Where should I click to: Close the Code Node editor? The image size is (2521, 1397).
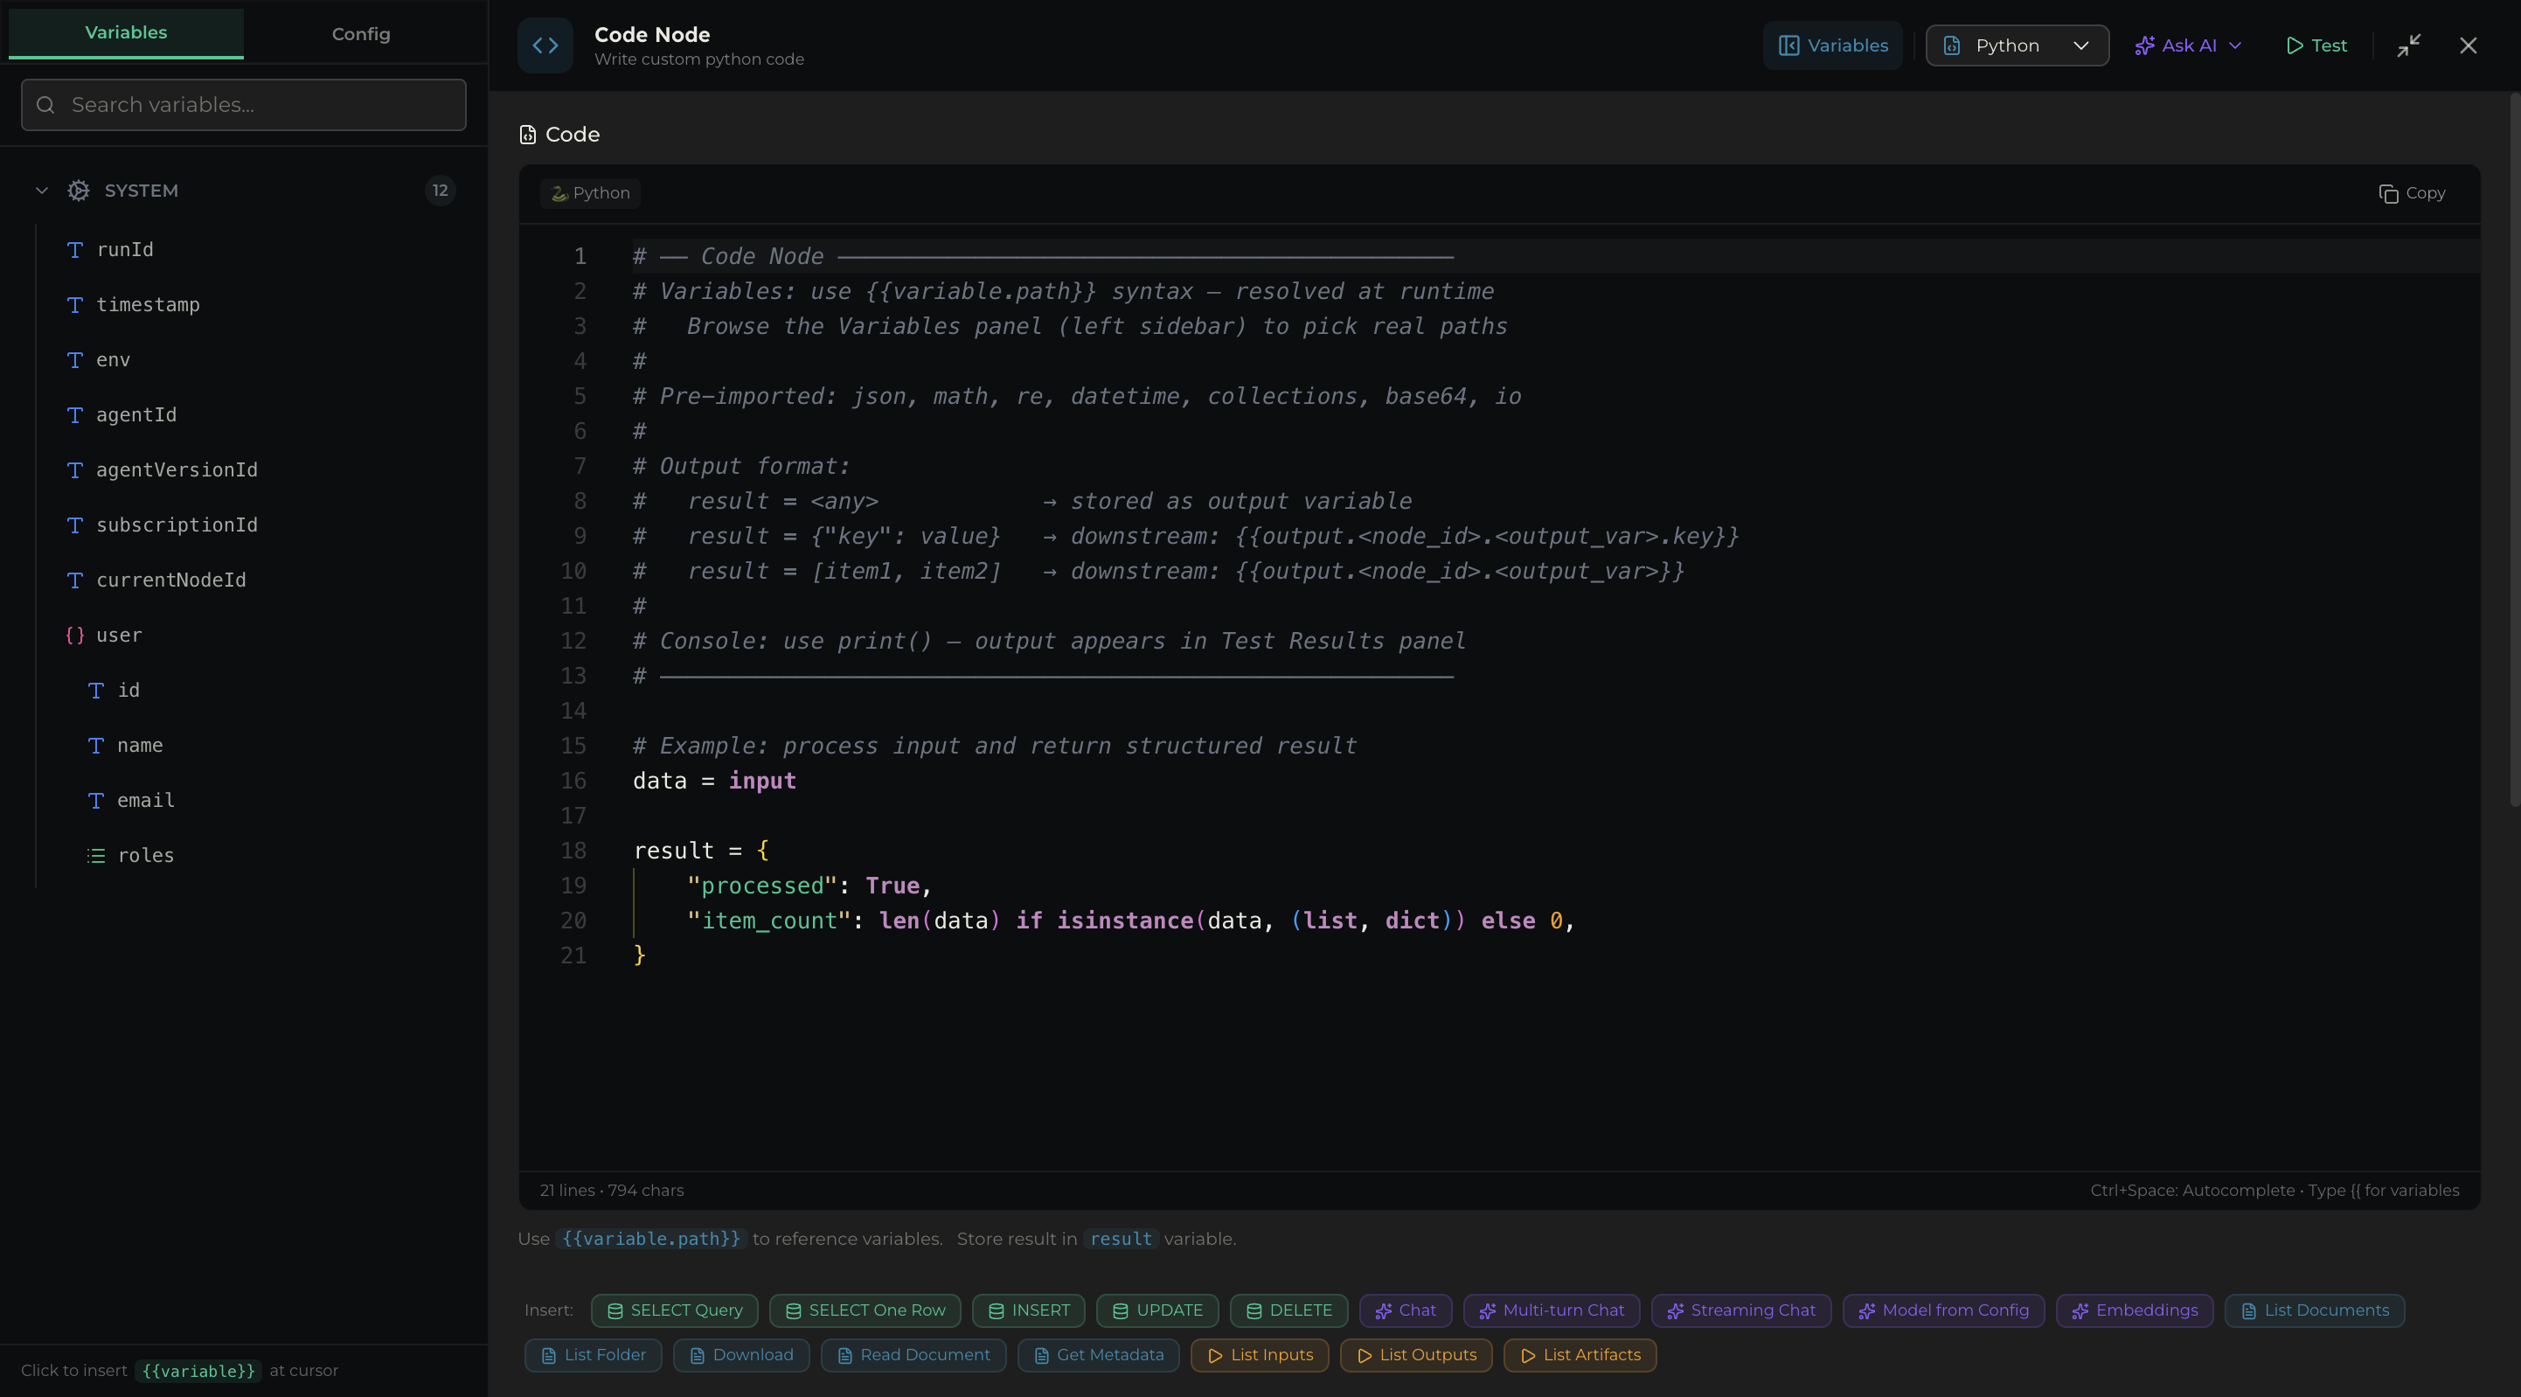tap(2469, 45)
